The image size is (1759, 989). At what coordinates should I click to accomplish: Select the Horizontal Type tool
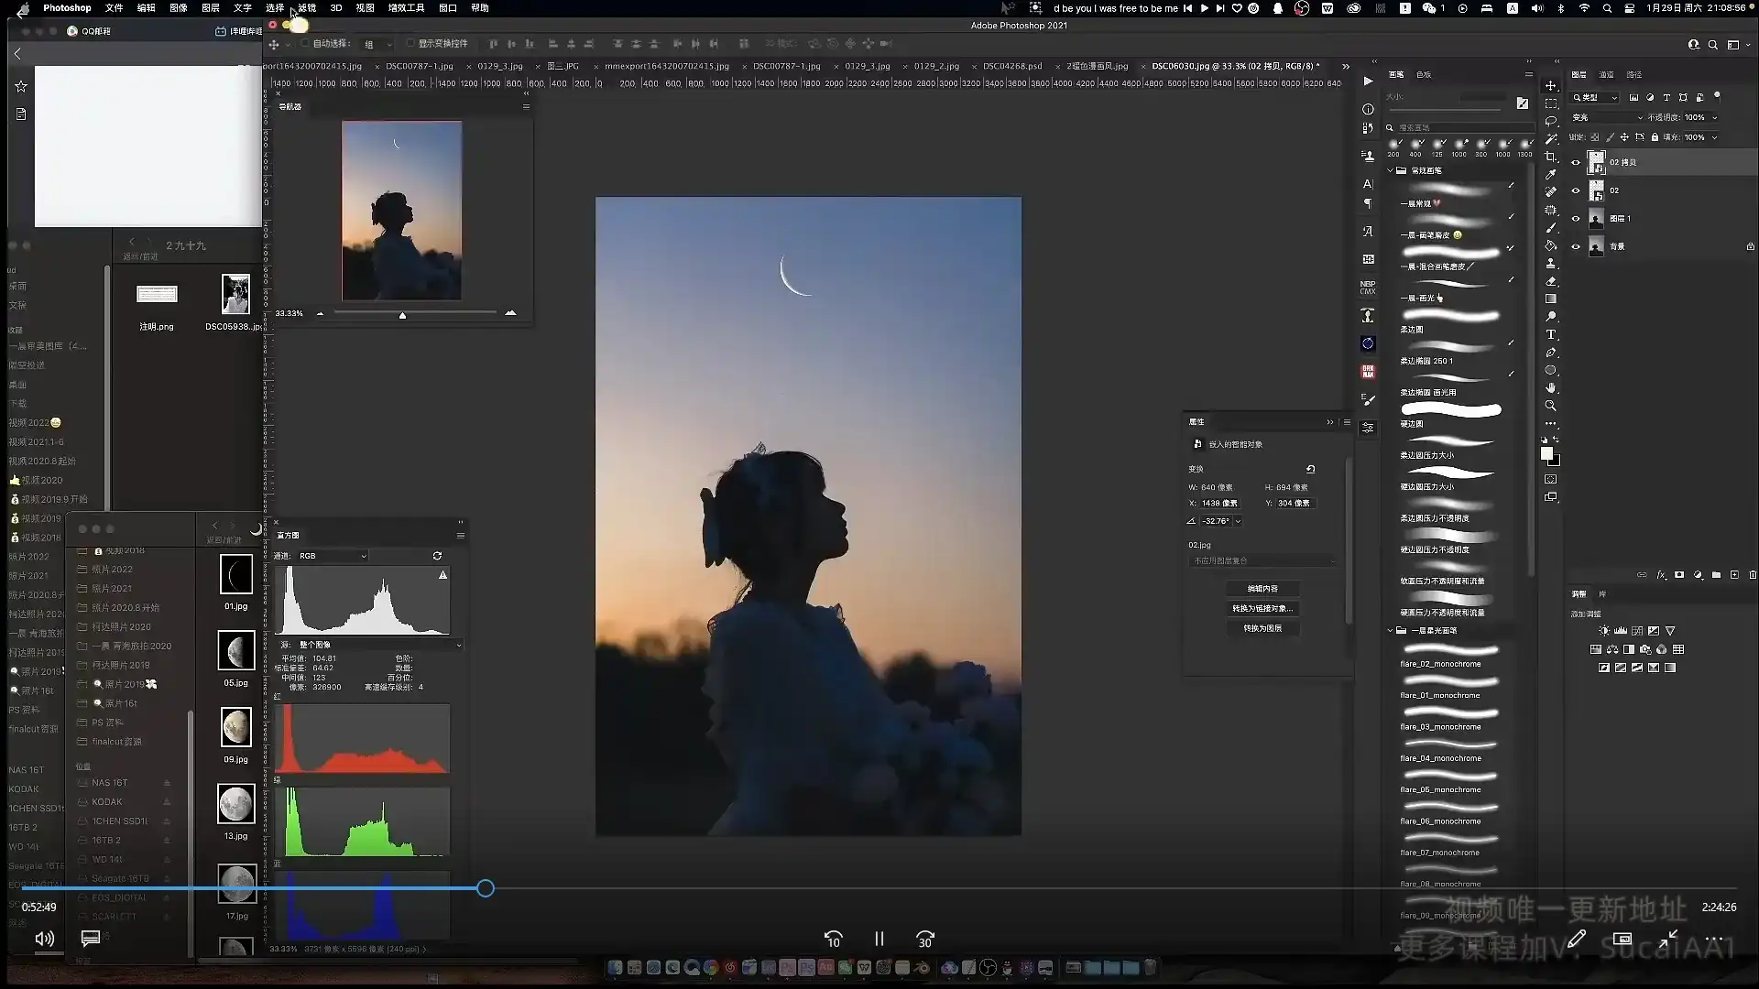click(1551, 334)
